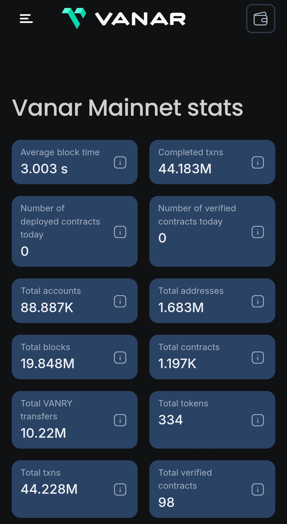Open the wallet connect button
Image resolution: width=287 pixels, height=524 pixels.
260,19
